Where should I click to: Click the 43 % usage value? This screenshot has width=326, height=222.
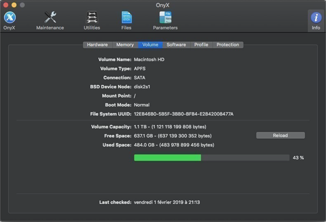298,158
